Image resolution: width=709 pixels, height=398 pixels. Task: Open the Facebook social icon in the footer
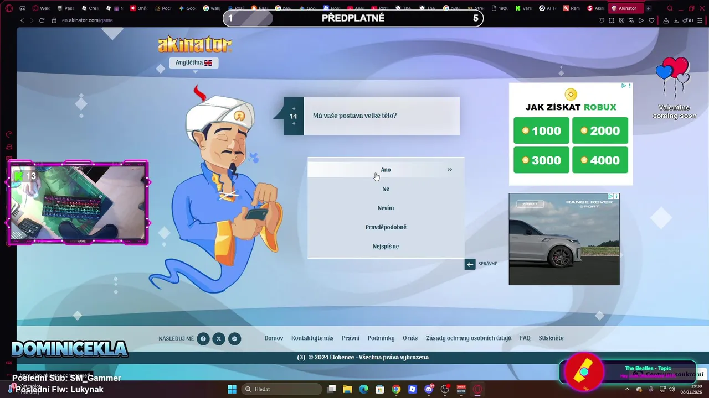tap(203, 339)
